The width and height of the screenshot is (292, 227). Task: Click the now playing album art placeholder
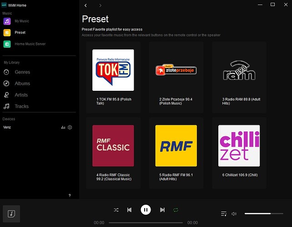coord(11,214)
